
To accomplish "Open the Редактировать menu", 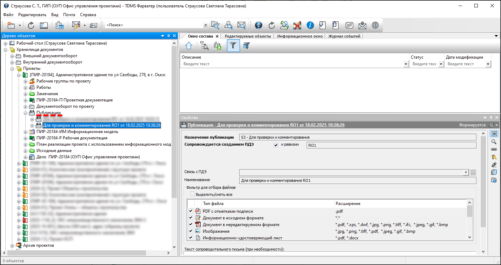I will click(32, 15).
